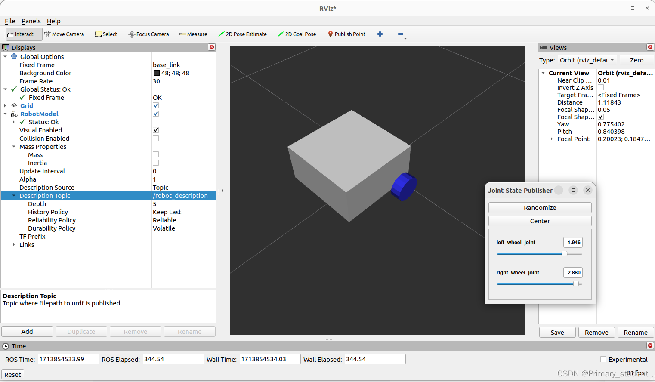Open the Panels menu
This screenshot has height=382, width=655.
(31, 21)
